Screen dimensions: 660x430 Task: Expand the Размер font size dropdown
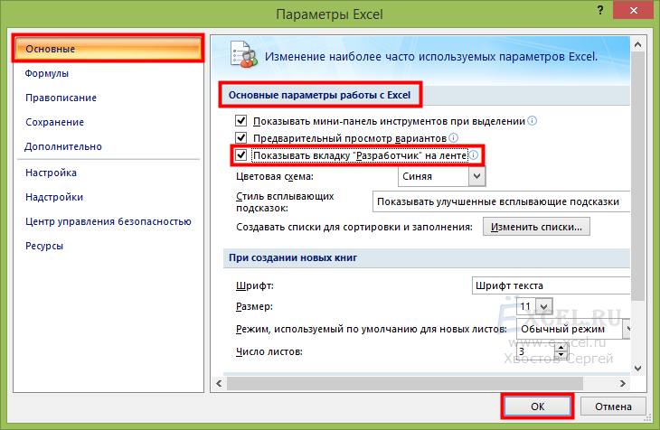coord(544,306)
